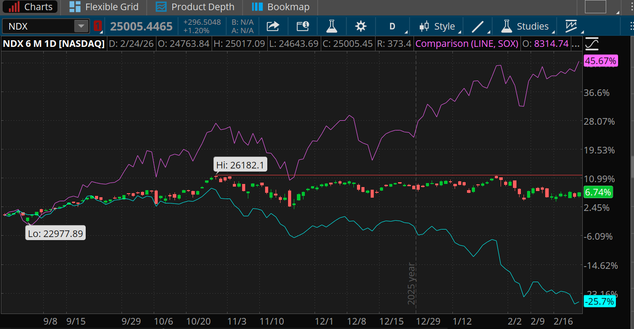
Task: Open the D timeframe dropdown
Action: click(392, 27)
